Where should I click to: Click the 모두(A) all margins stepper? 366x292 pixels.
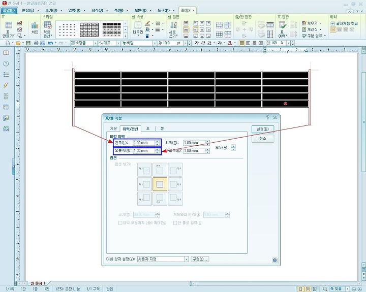coord(233,147)
